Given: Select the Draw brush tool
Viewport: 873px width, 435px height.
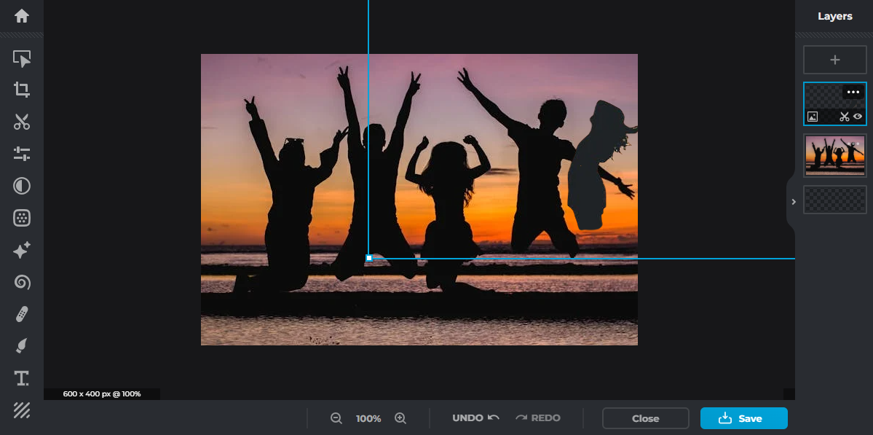Looking at the screenshot, I should pos(22,346).
